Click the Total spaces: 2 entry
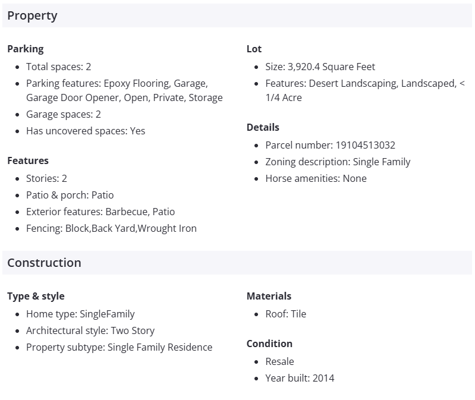Image resolution: width=475 pixels, height=400 pixels. point(58,67)
